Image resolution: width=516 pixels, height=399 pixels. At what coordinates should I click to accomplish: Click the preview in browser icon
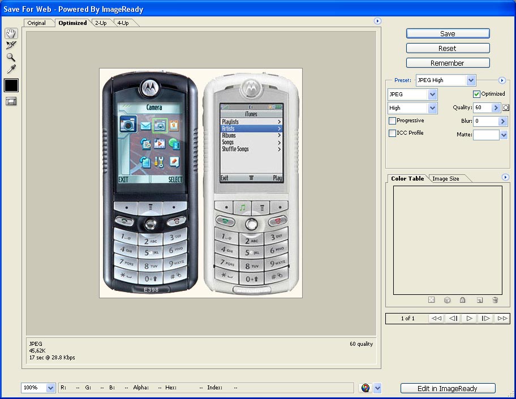[365, 388]
